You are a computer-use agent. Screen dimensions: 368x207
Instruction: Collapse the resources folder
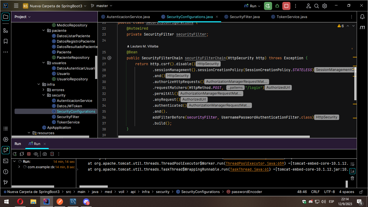tap(29, 133)
